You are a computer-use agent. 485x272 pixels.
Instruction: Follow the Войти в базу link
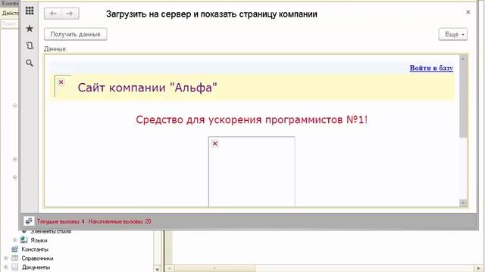pos(431,68)
